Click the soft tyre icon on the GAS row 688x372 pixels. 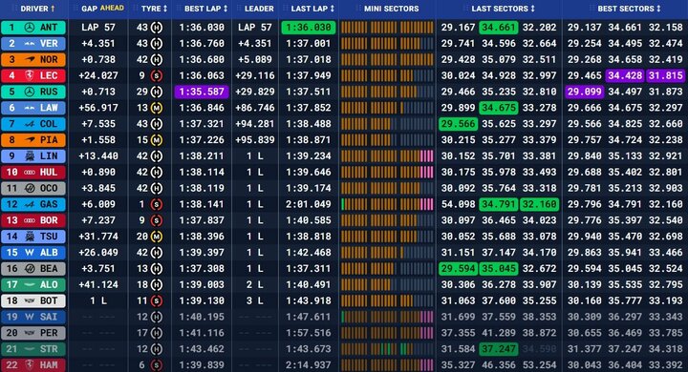point(156,204)
